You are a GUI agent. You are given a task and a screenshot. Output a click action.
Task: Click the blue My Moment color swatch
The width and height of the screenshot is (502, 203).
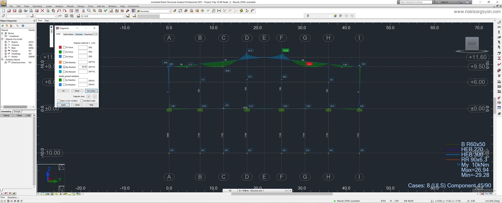(x=60, y=67)
